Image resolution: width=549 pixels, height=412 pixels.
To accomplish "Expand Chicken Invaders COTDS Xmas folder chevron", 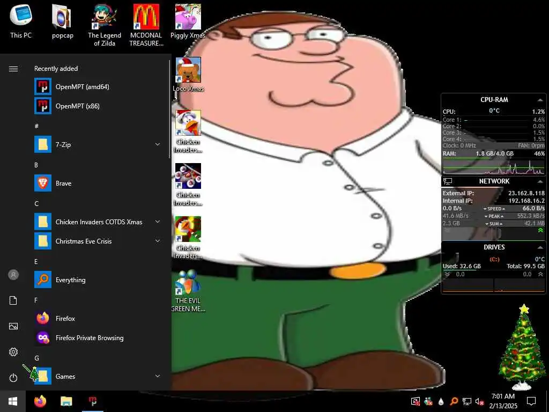I will point(158,222).
